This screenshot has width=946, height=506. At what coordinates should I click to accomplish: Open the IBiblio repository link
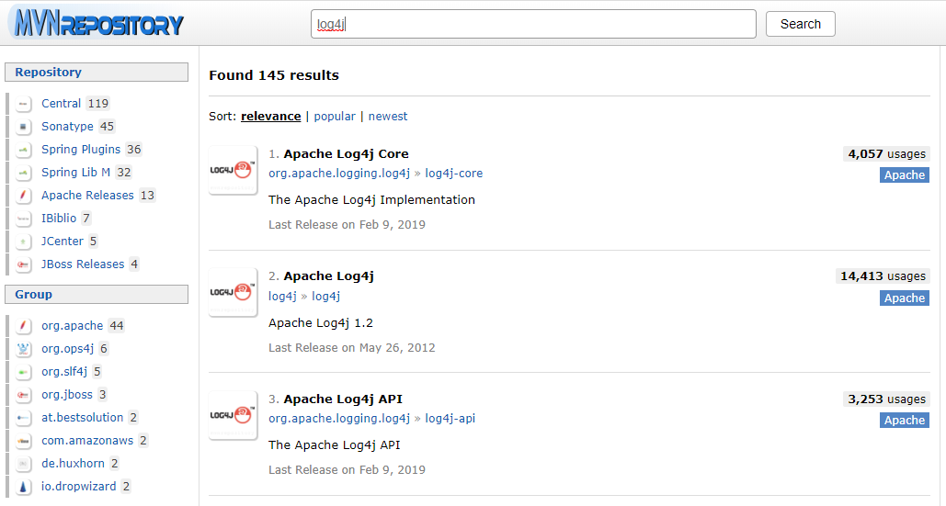pyautogui.click(x=59, y=218)
